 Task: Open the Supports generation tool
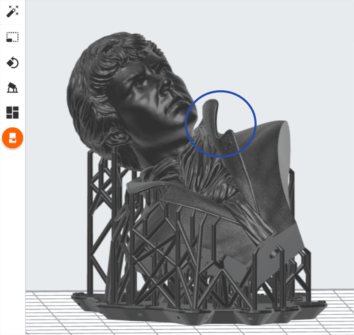[x=12, y=88]
